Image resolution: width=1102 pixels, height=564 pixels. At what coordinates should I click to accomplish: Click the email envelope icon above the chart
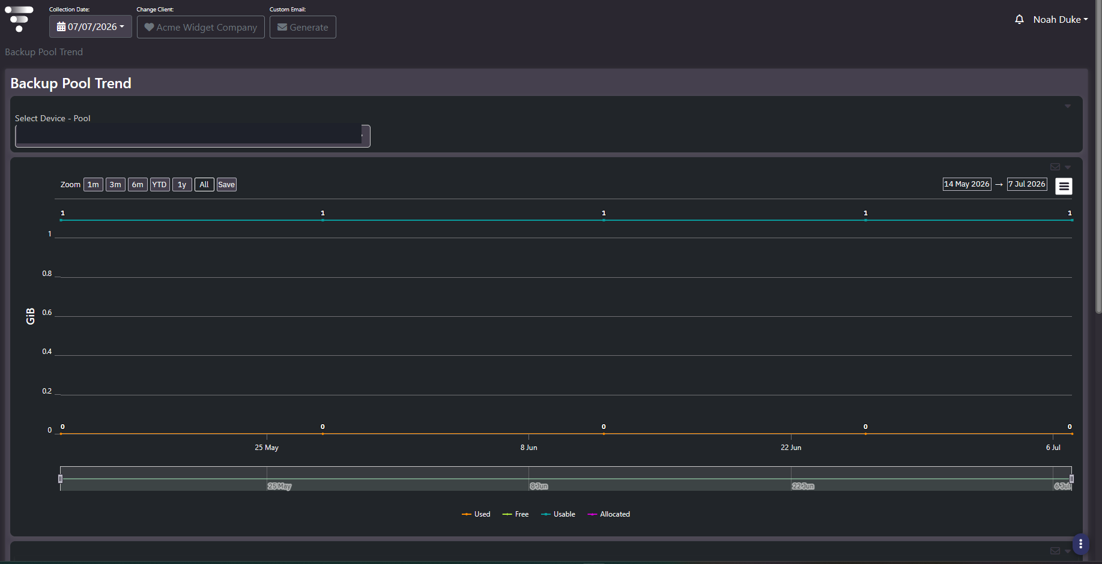[x=1055, y=167]
